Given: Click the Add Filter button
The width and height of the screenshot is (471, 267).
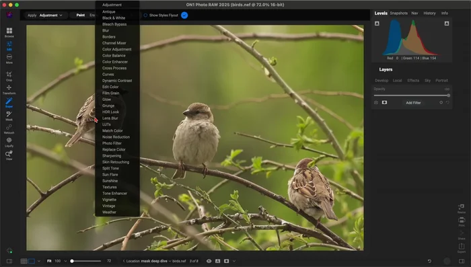Looking at the screenshot, I should click(x=413, y=103).
